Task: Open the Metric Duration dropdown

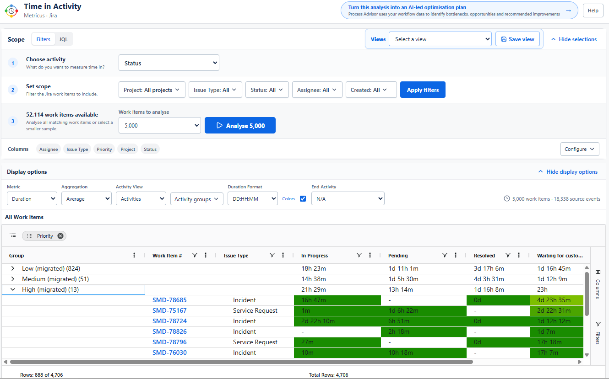Action: 32,199
